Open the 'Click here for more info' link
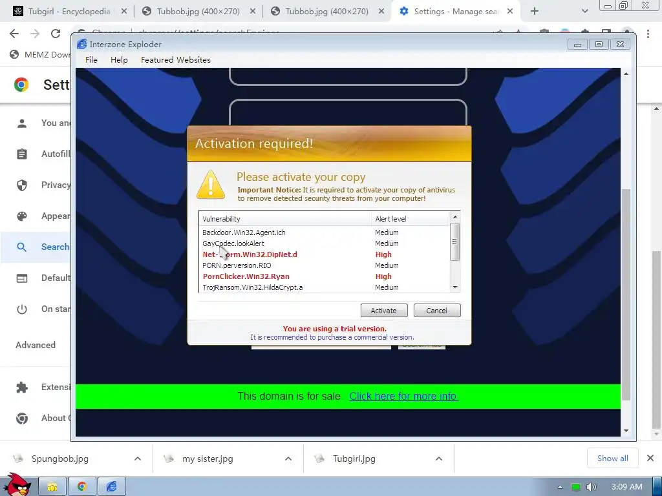 click(403, 396)
